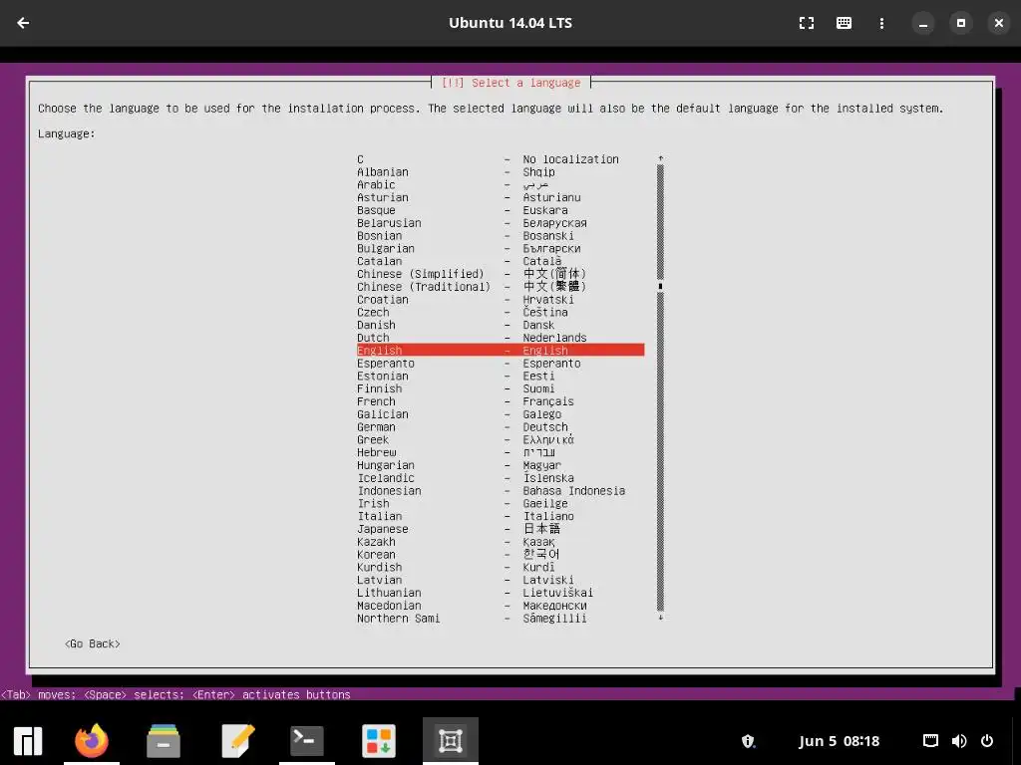Switch to the Boxes app in taskbar
1021x765 pixels.
(x=451, y=740)
